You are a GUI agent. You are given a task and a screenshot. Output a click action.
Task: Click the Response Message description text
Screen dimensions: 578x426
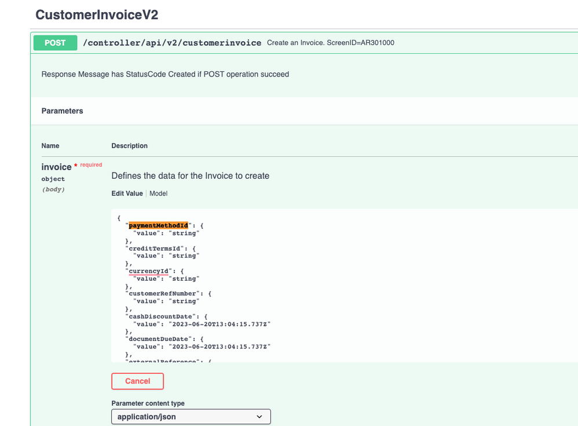(x=165, y=74)
